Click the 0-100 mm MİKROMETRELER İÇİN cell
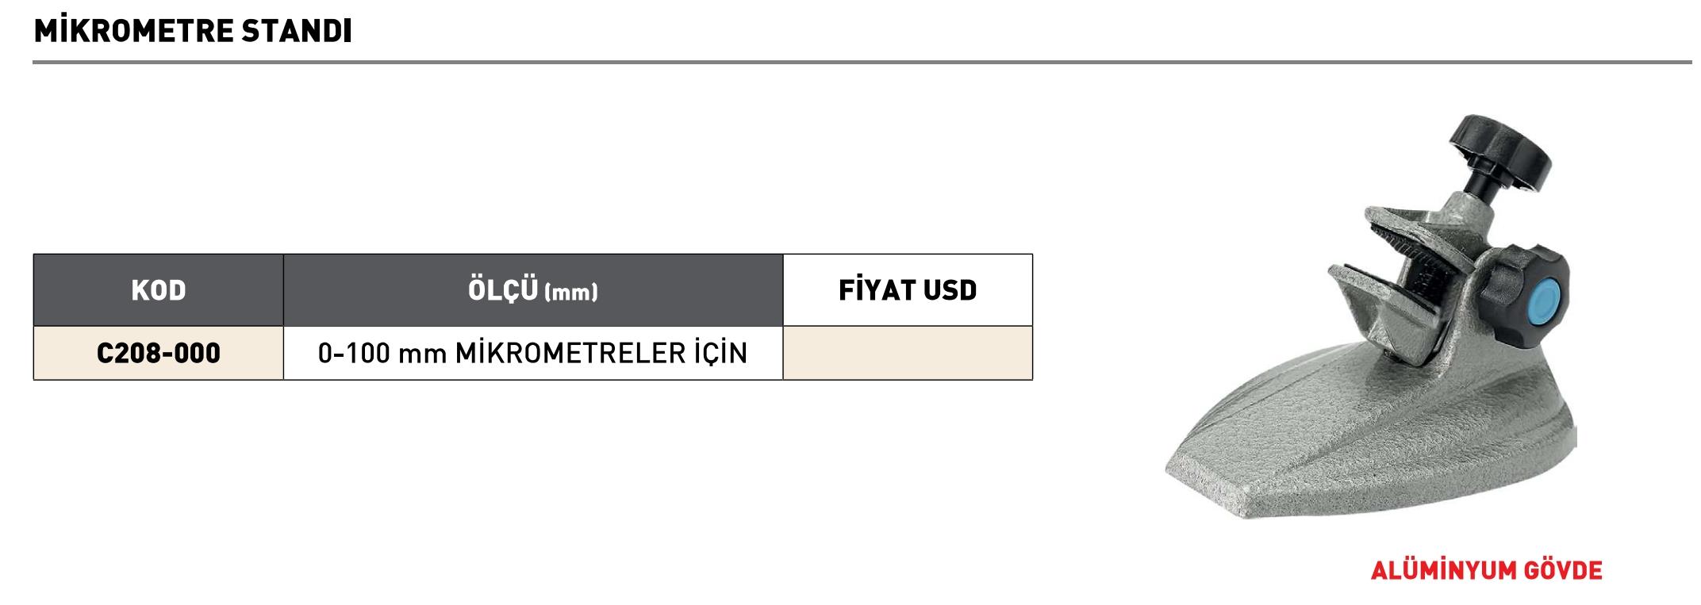The image size is (1701, 605). [533, 353]
